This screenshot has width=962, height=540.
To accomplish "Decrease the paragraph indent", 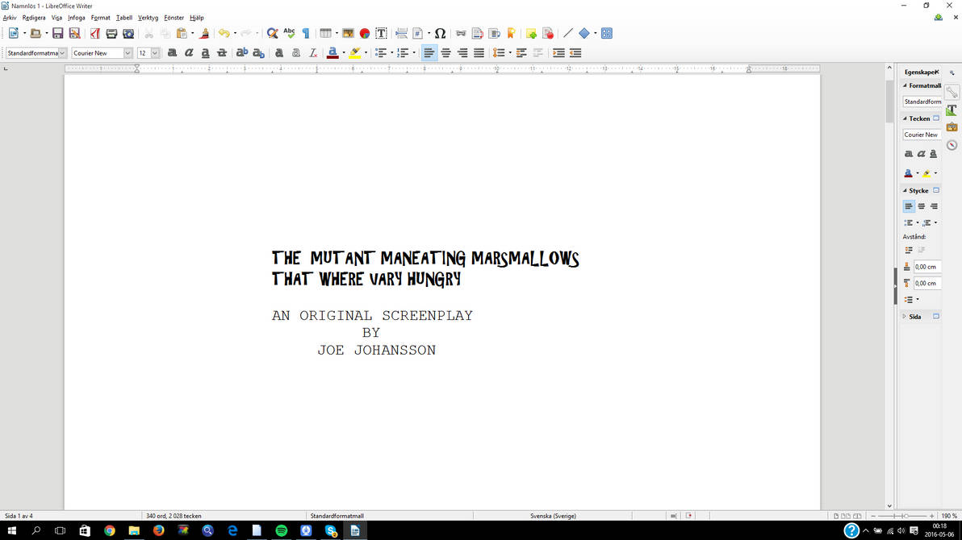I will 575,52.
